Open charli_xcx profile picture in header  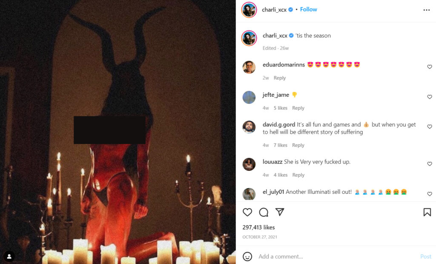click(249, 10)
